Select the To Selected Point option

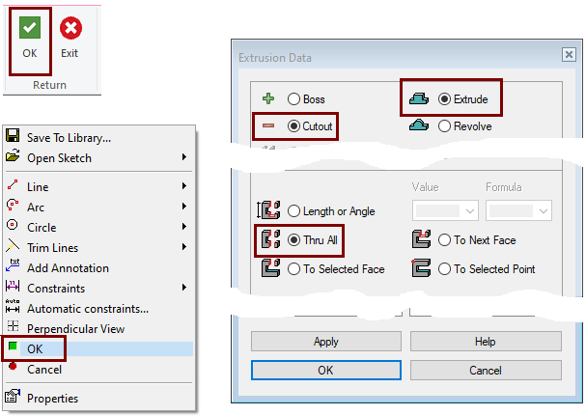point(444,269)
